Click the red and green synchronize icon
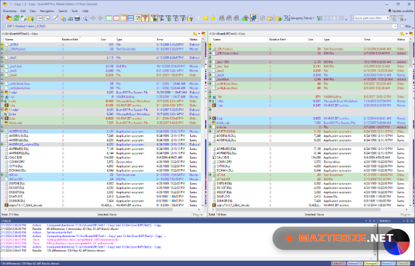 (245, 18)
